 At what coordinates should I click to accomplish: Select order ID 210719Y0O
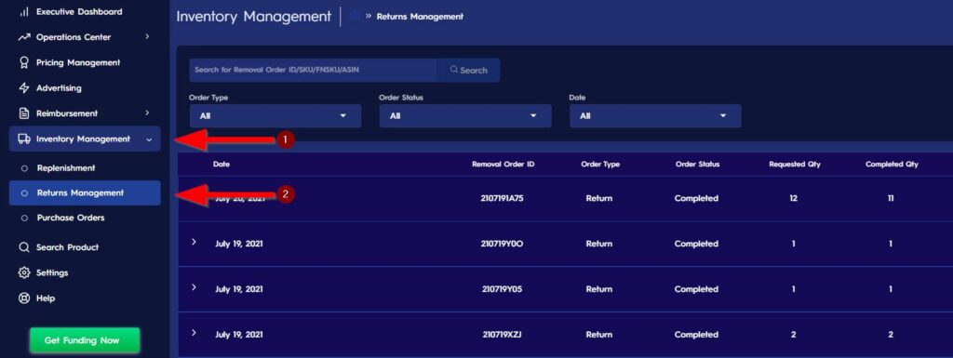(502, 244)
